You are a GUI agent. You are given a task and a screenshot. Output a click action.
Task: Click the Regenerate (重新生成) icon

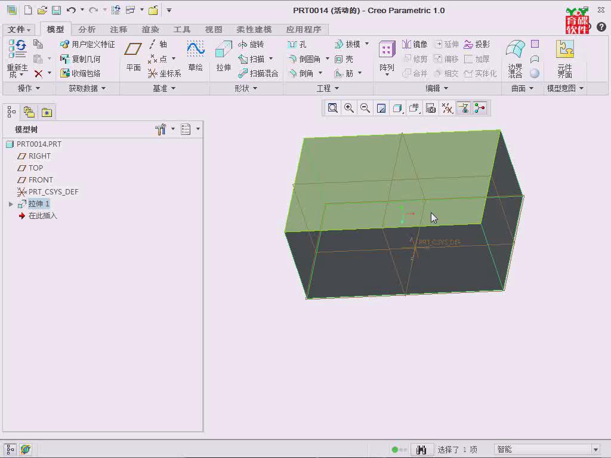pos(17,58)
